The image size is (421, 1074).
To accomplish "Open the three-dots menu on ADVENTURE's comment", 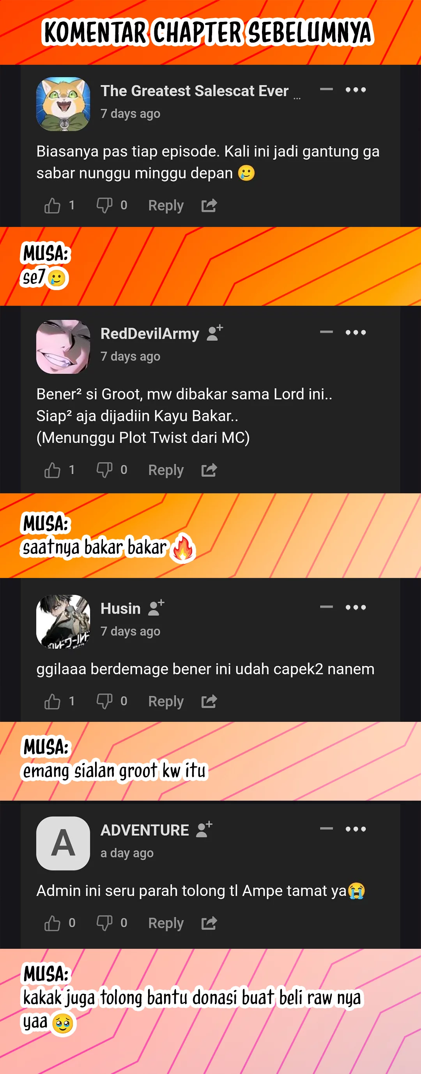I will pos(356,829).
